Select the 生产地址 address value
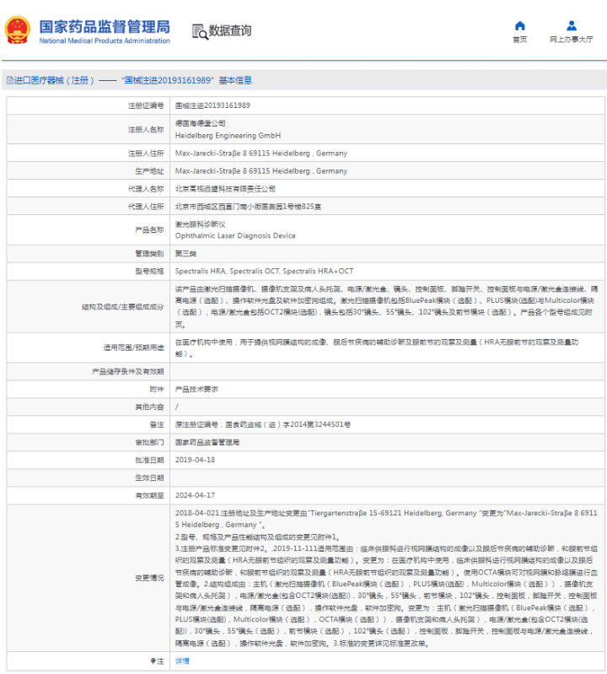This screenshot has width=607, height=674. coord(261,171)
